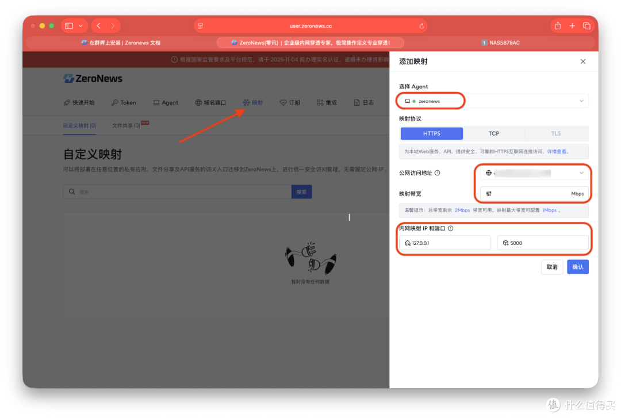Screen dimensions: 621x418
Task: Select the TLS protocol option
Action: pyautogui.click(x=555, y=133)
